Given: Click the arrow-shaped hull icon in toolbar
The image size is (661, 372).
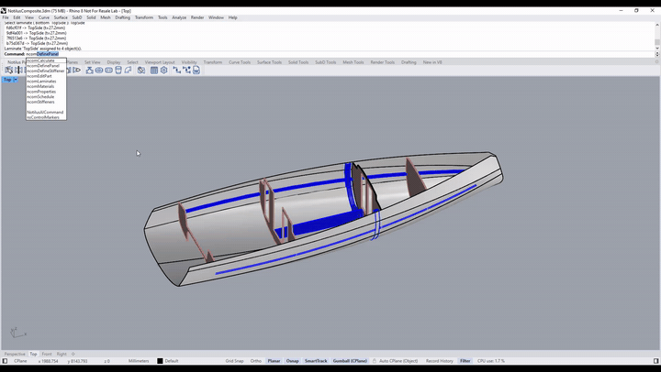Looking at the screenshot, I should [77, 70].
